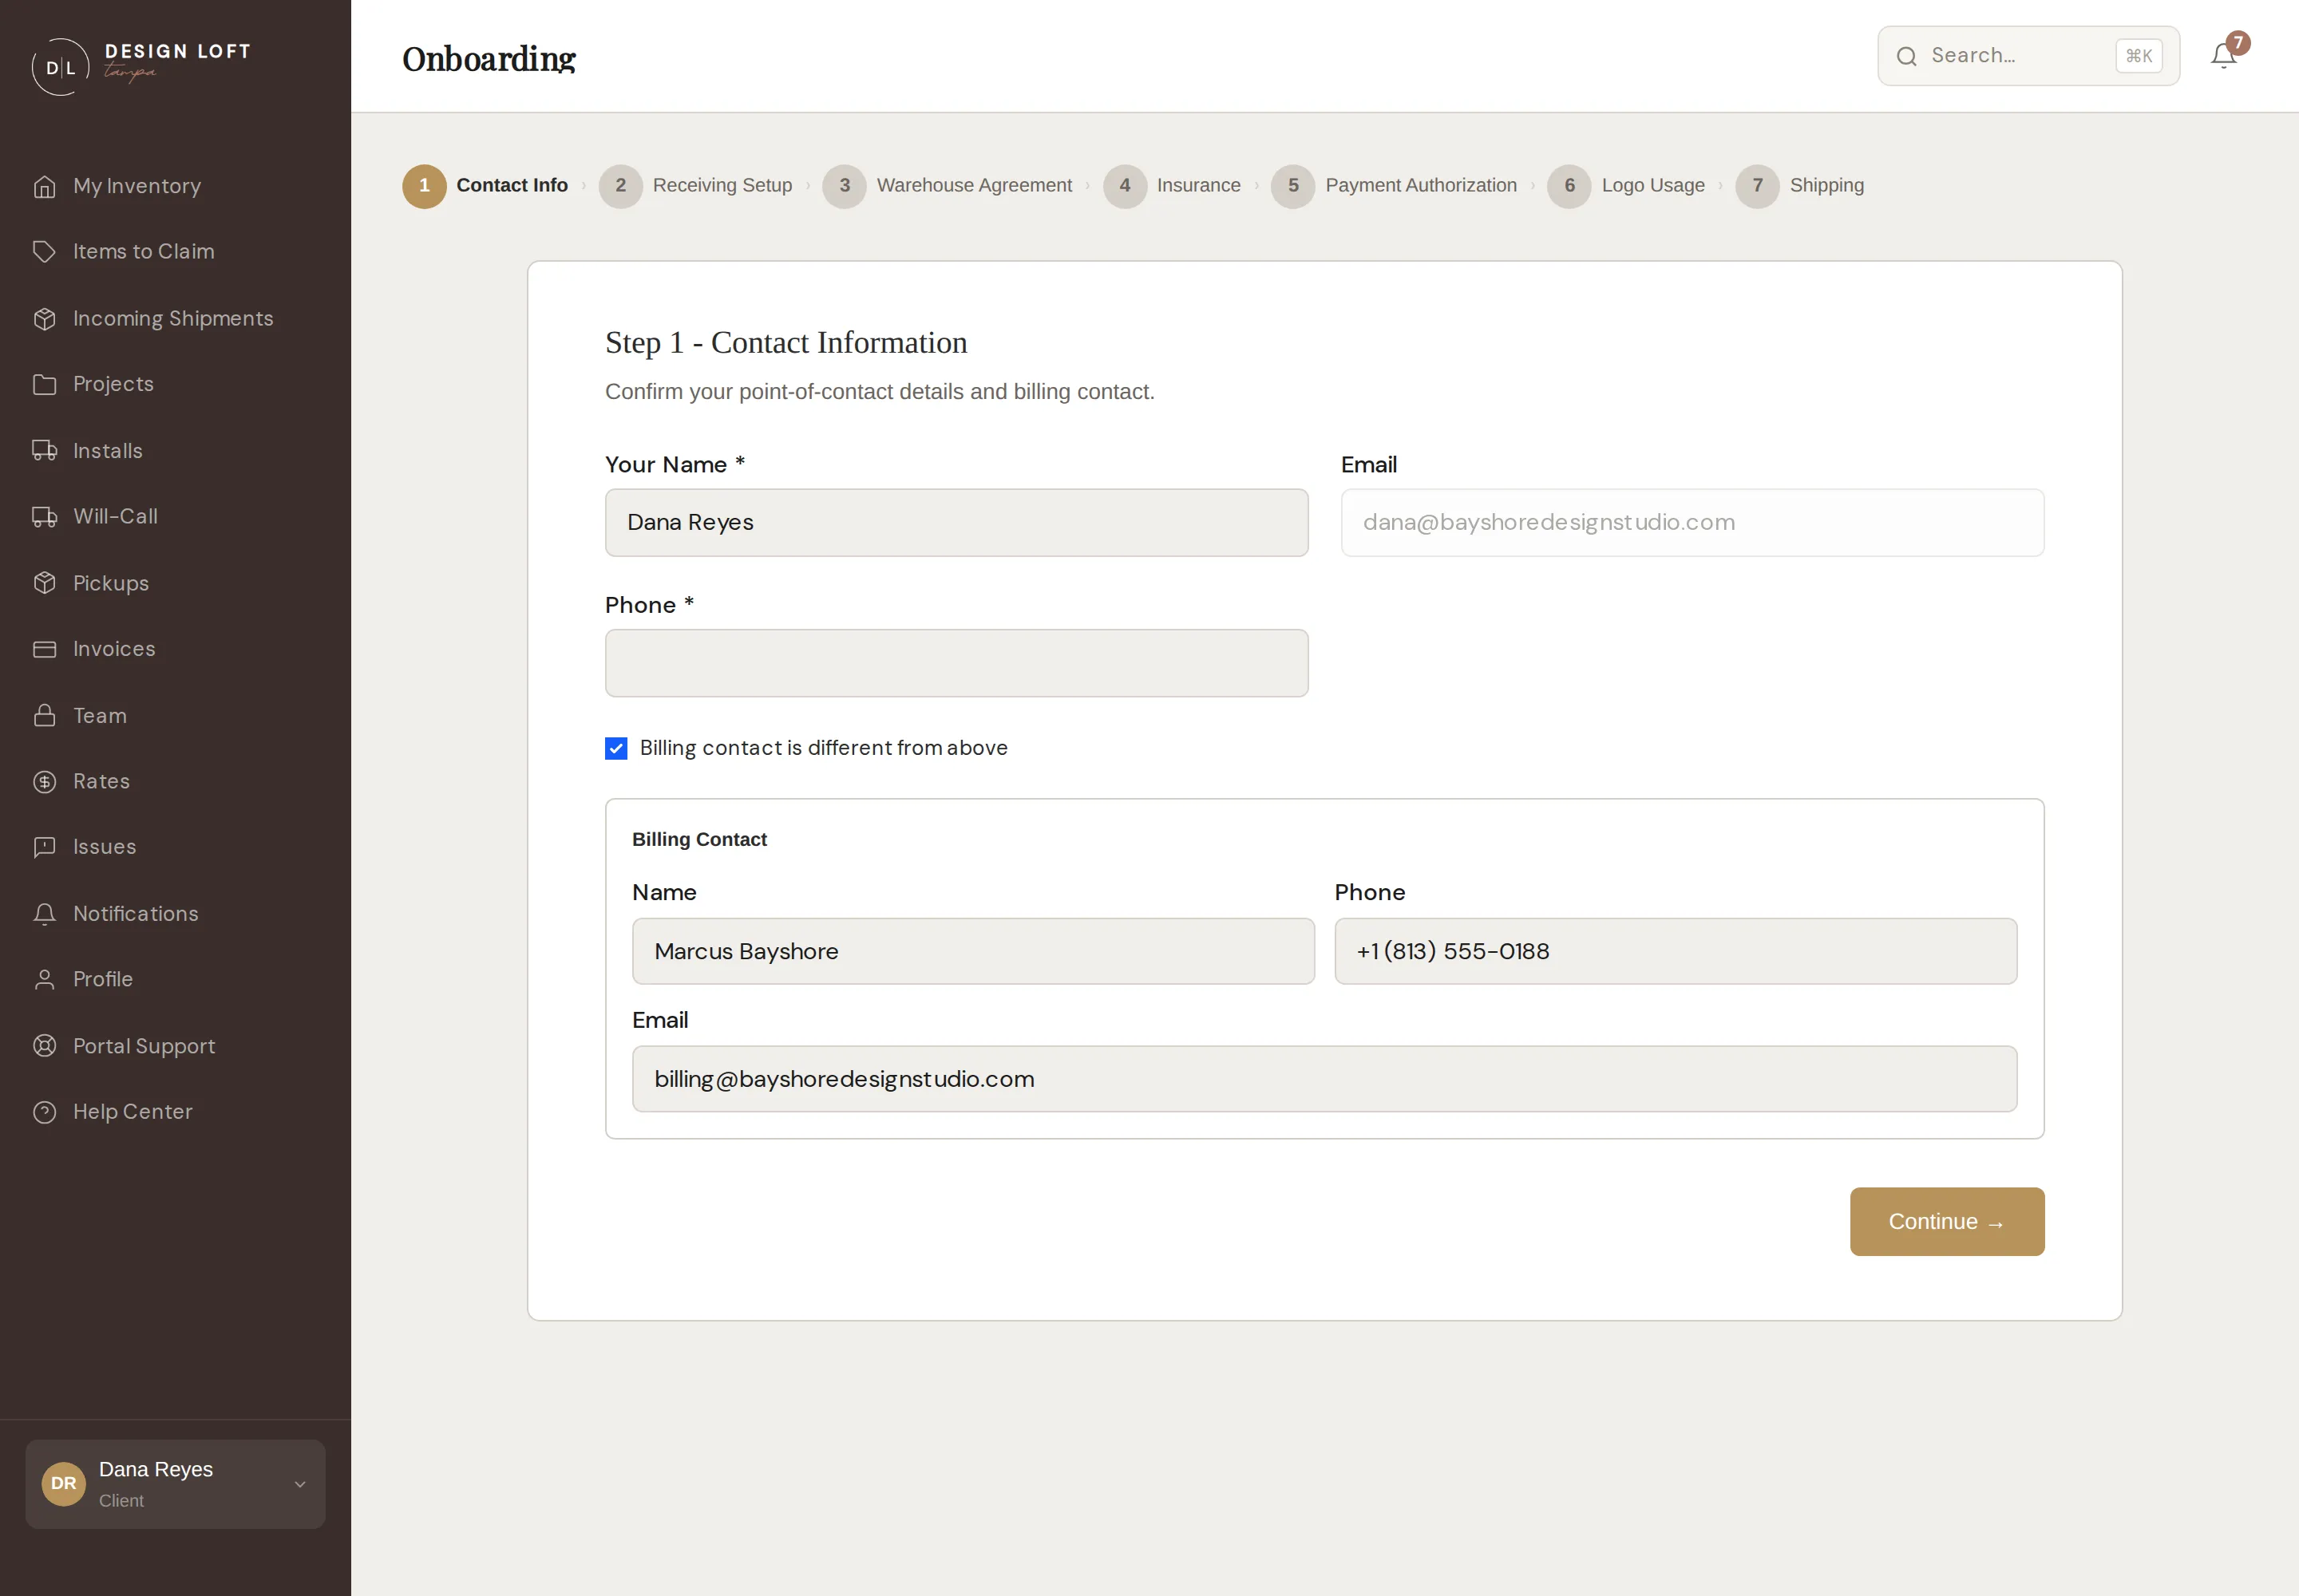Image resolution: width=2299 pixels, height=1596 pixels.
Task: Click the sidebar Notifications bell icon
Action: click(44, 914)
